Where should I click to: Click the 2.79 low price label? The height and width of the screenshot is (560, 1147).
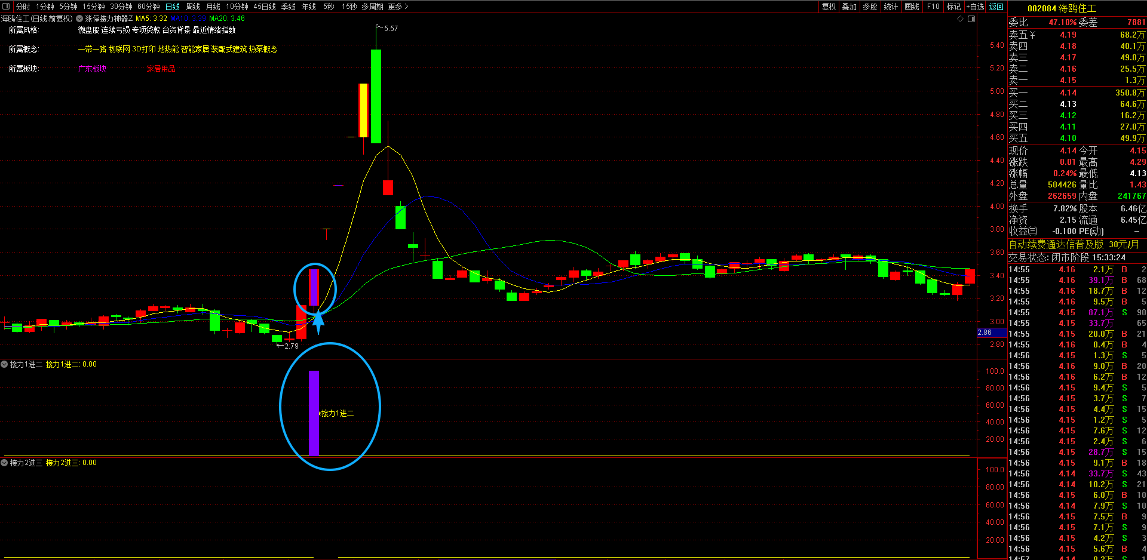[292, 346]
